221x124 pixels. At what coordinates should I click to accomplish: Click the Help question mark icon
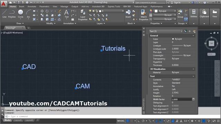click(x=205, y=2)
